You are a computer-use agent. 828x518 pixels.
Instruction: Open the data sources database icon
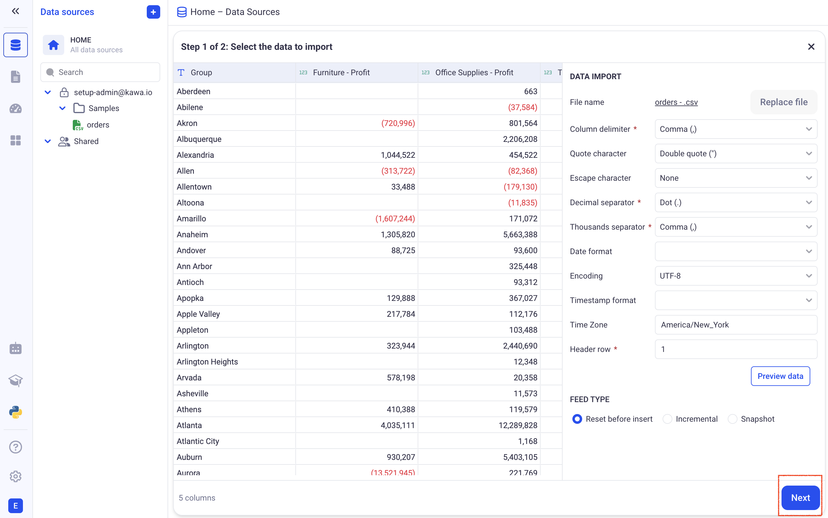[15, 45]
